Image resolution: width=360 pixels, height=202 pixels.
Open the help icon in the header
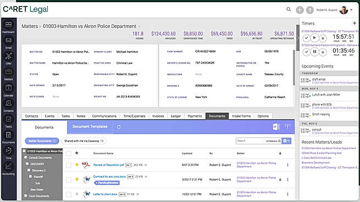(x=310, y=10)
